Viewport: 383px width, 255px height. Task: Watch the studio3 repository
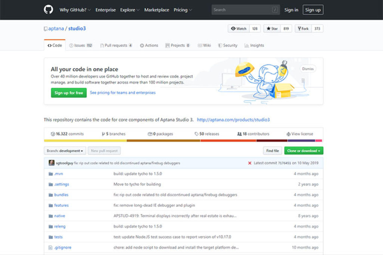(x=239, y=29)
